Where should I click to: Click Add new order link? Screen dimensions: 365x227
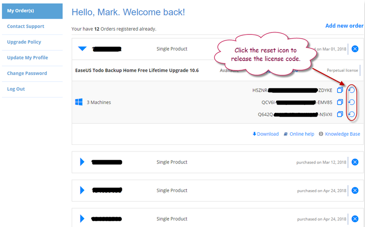(344, 26)
